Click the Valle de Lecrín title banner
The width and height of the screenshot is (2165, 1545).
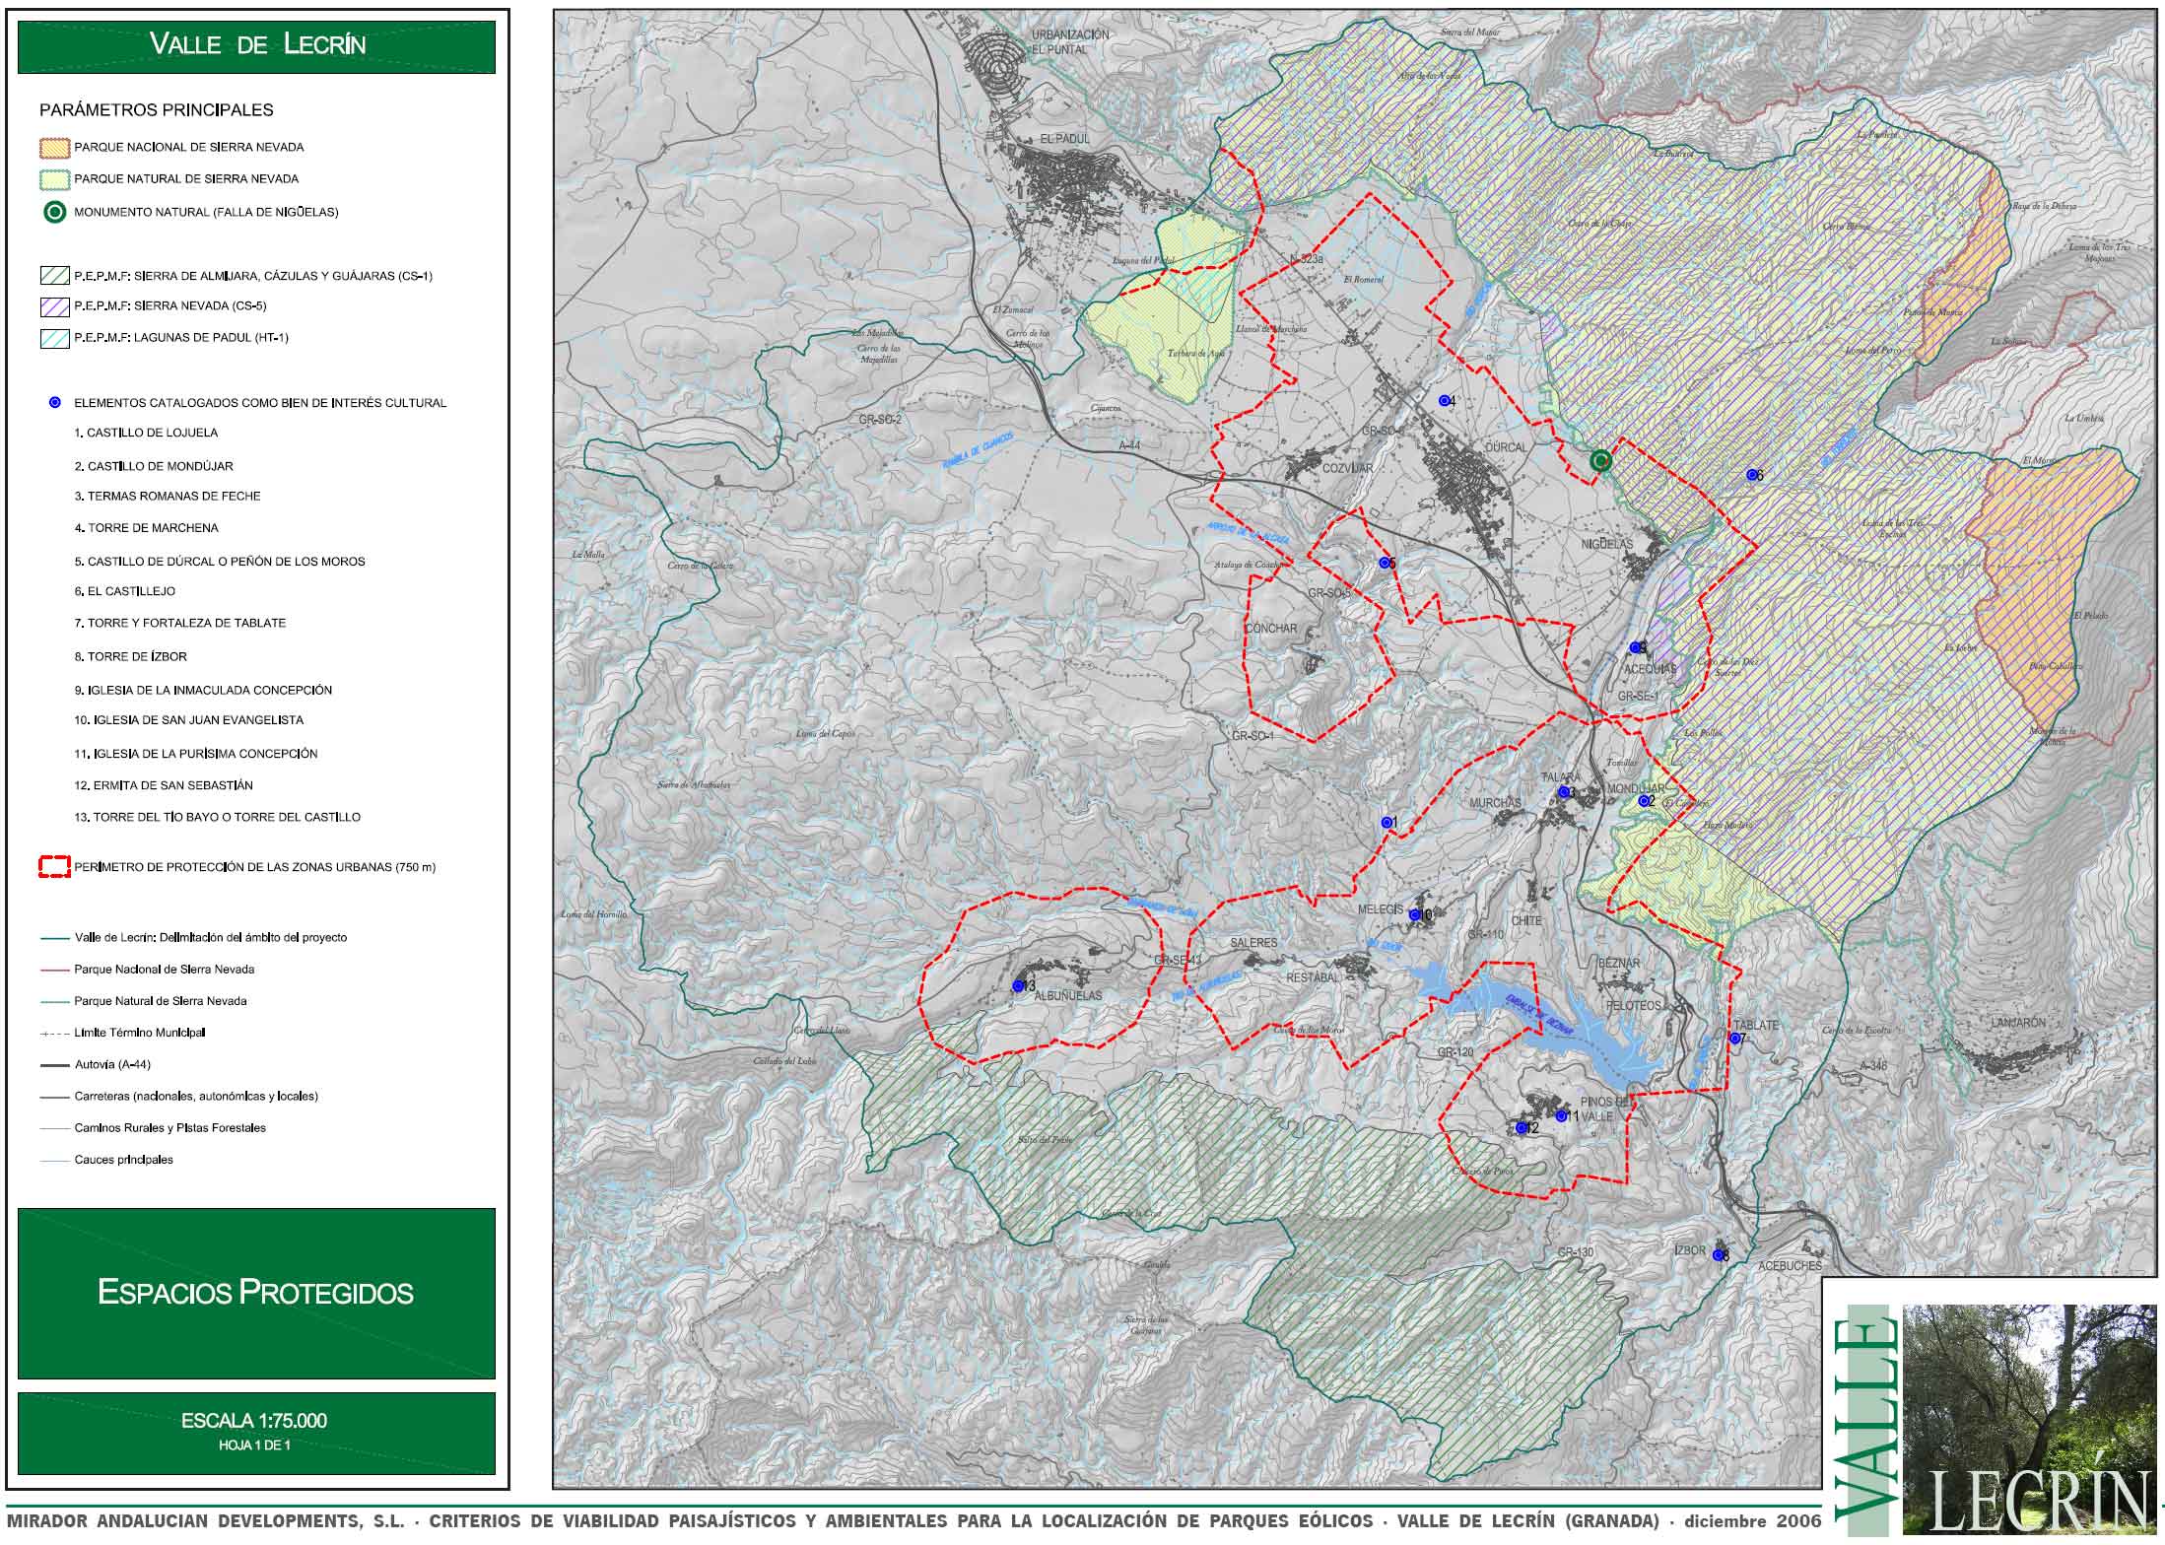[x=256, y=44]
